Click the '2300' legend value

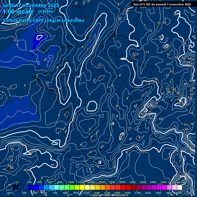click(138, 193)
